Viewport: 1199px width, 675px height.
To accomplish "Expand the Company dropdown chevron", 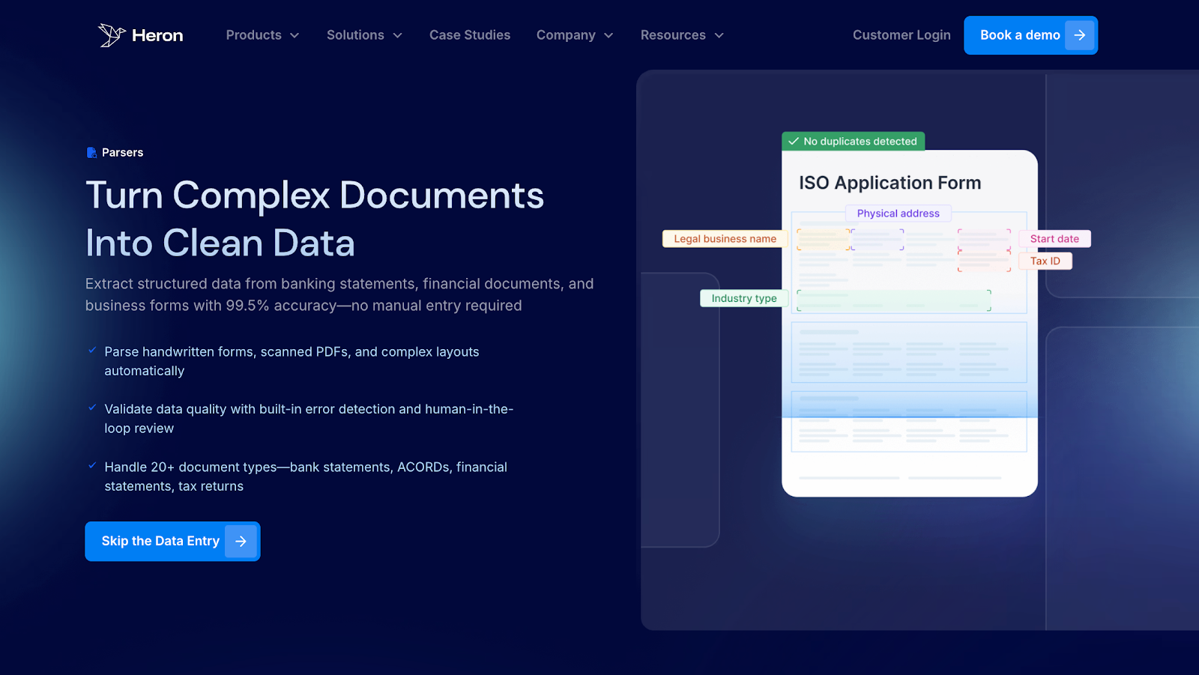I will pyautogui.click(x=608, y=36).
